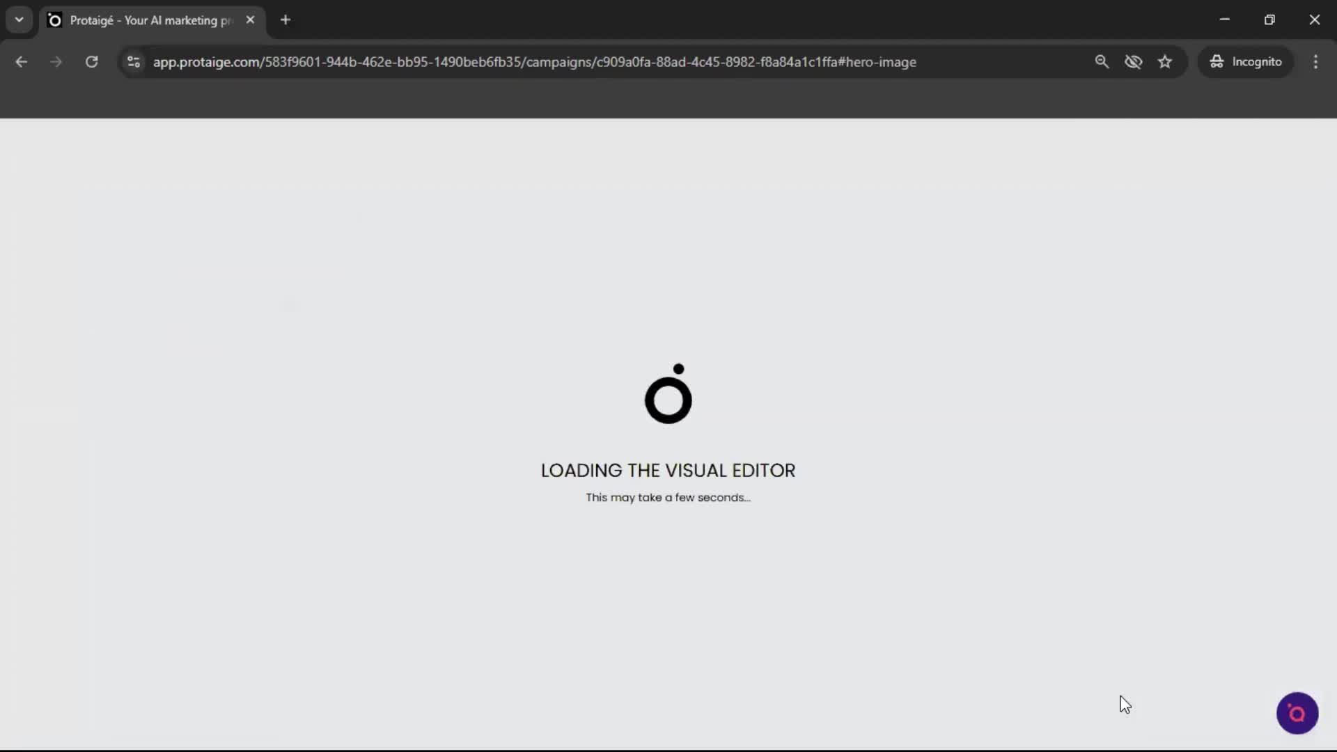This screenshot has height=752, width=1337.
Task: Click the browser back arrow
Action: click(21, 62)
